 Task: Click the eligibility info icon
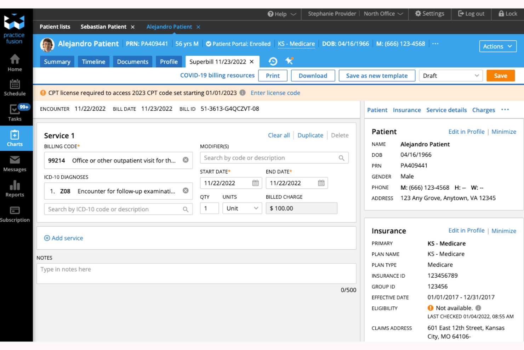tap(478, 308)
